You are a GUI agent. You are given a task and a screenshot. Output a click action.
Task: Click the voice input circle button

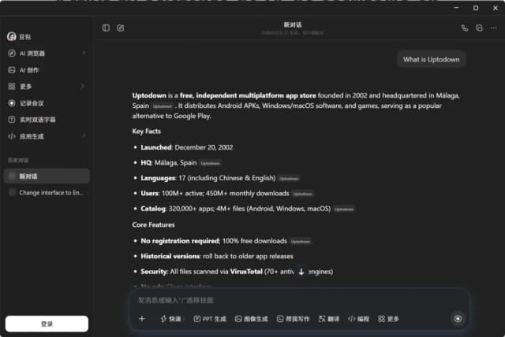[x=458, y=319]
